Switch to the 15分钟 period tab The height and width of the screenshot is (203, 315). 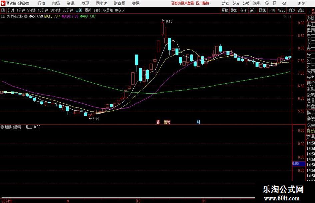[x=43, y=10]
